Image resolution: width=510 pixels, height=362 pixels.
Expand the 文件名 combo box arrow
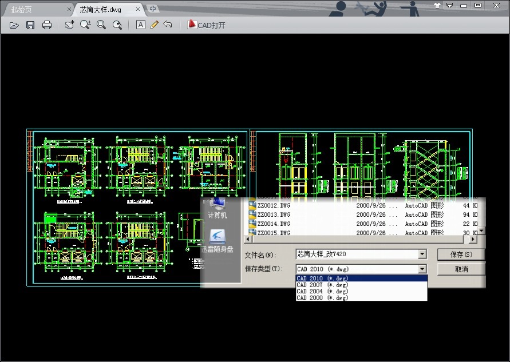pyautogui.click(x=422, y=254)
